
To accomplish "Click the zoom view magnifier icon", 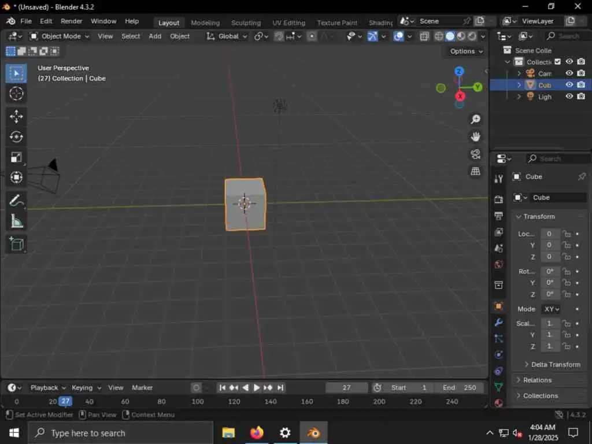I will [475, 119].
